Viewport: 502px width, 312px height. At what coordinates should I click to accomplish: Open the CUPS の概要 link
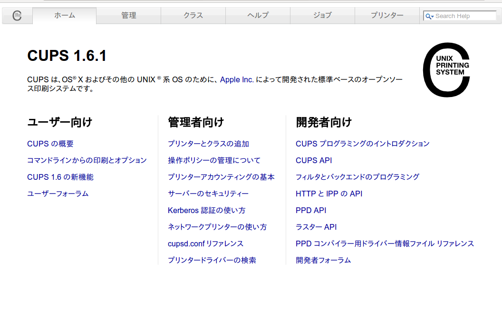(50, 144)
